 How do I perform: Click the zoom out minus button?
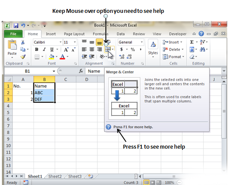click(x=180, y=182)
